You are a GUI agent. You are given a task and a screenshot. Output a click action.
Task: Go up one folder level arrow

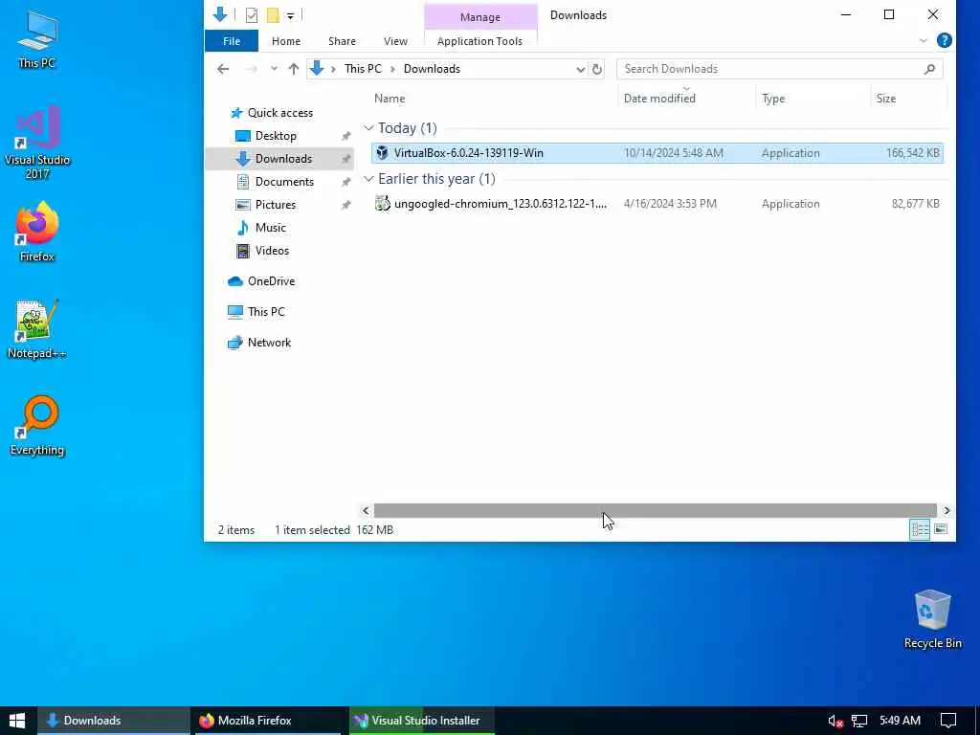pos(293,69)
